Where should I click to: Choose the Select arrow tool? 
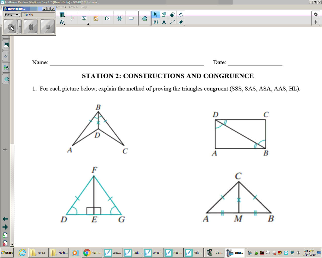pyautogui.click(x=155, y=14)
